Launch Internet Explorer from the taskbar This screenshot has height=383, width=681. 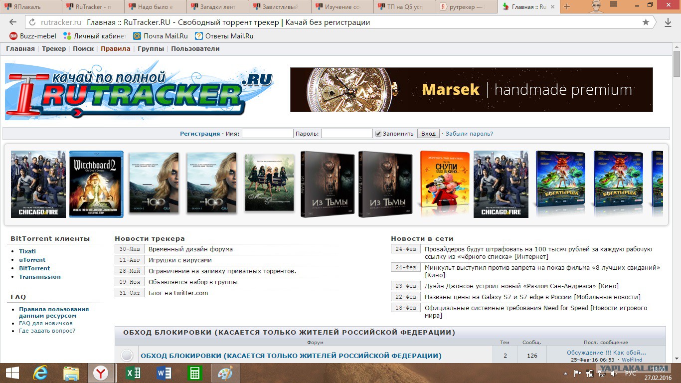40,373
